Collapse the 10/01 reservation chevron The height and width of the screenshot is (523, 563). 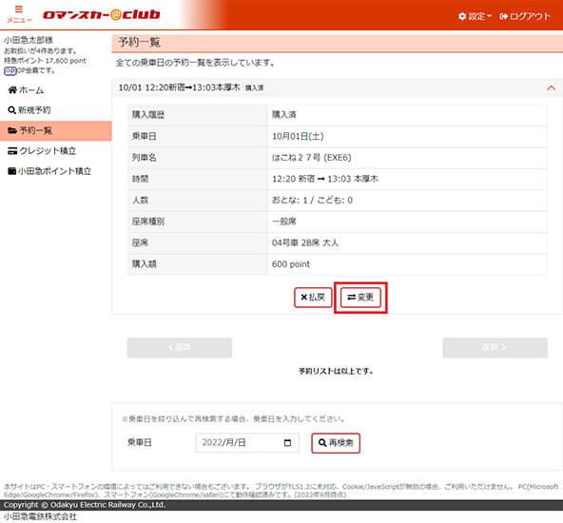[551, 87]
